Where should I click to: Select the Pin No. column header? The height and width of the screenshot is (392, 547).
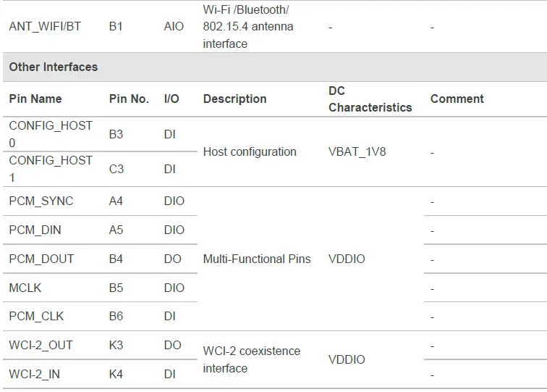coord(129,99)
